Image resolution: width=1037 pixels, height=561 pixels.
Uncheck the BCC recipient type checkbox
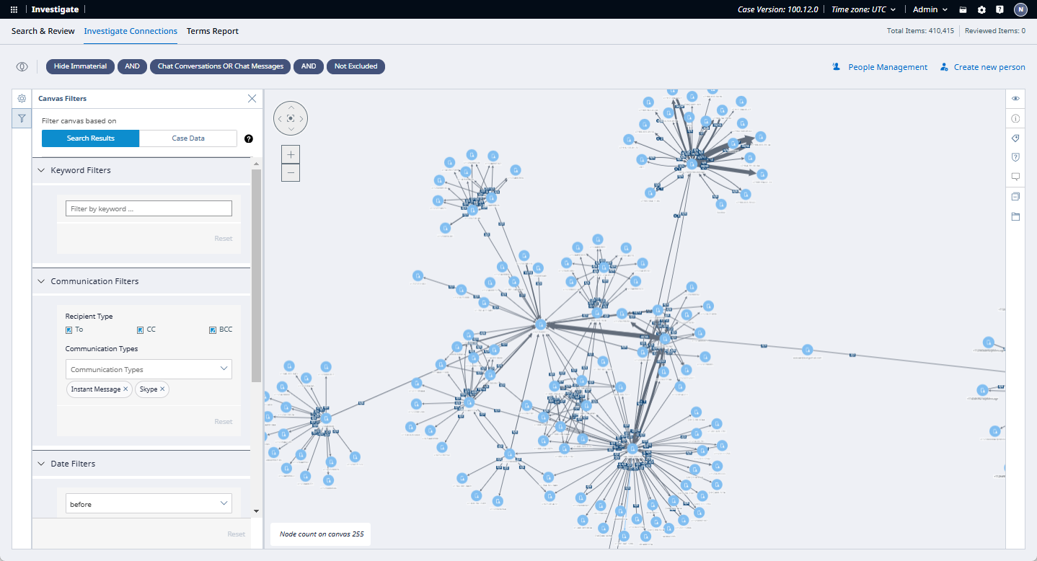pos(213,330)
